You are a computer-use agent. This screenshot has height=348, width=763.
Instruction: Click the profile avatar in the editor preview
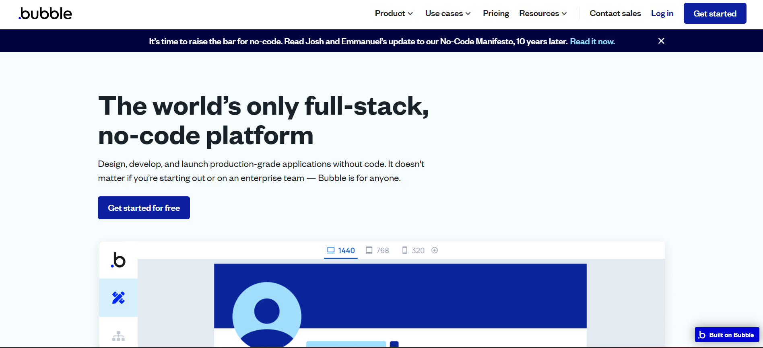tap(267, 315)
